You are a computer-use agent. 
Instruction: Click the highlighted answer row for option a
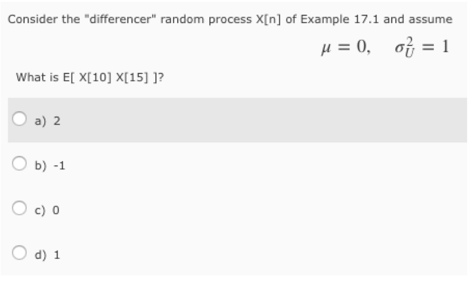[x=229, y=120]
